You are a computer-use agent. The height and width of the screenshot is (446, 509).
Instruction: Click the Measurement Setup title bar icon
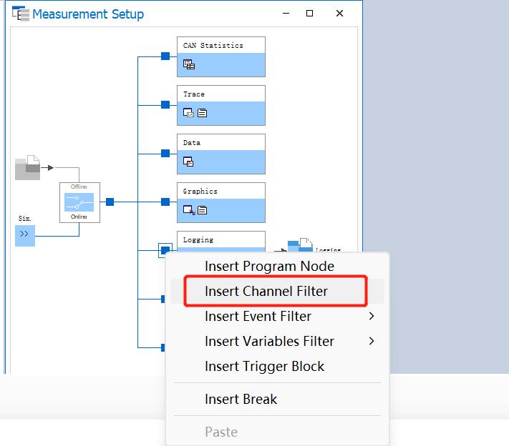point(20,14)
